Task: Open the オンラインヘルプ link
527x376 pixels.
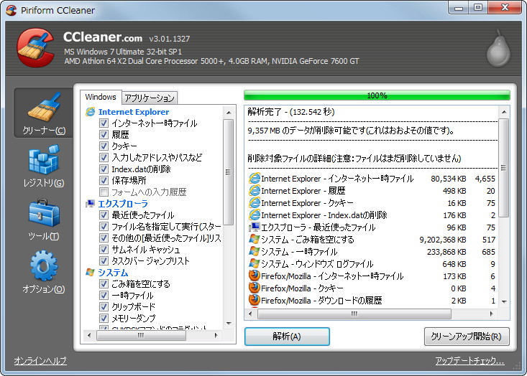Action: tap(40, 360)
